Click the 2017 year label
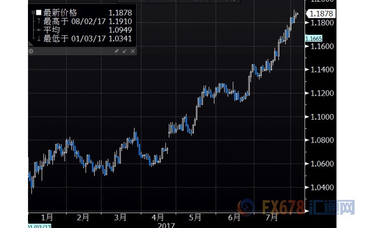This screenshot has width=365, height=228. 165,225
